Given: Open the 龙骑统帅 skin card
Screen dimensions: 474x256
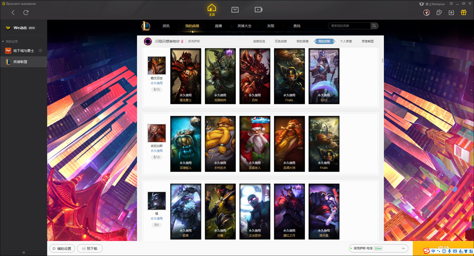Looking at the screenshot, I should click(x=220, y=76).
